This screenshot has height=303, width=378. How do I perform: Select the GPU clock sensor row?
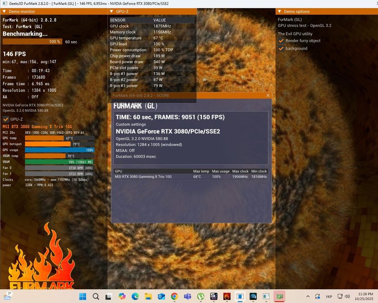(x=152, y=26)
